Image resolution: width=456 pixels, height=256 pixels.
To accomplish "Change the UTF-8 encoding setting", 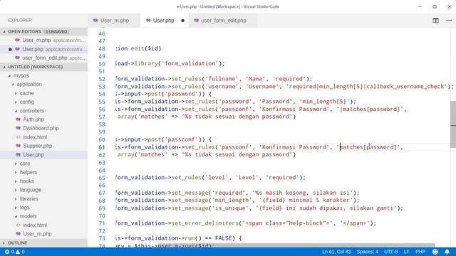I will point(391,252).
